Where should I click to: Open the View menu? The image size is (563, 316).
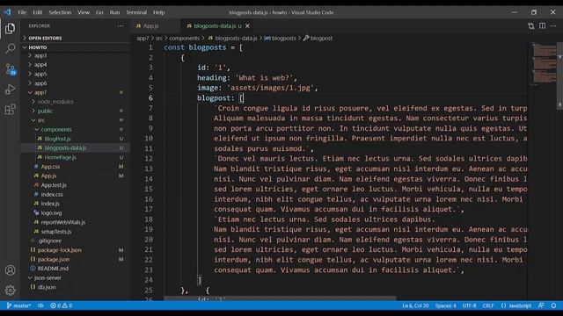(84, 12)
